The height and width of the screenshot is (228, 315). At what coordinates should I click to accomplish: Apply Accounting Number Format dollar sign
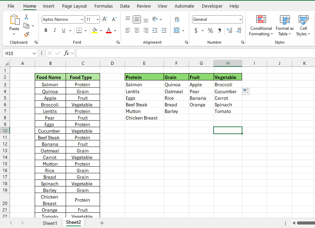click(196, 30)
